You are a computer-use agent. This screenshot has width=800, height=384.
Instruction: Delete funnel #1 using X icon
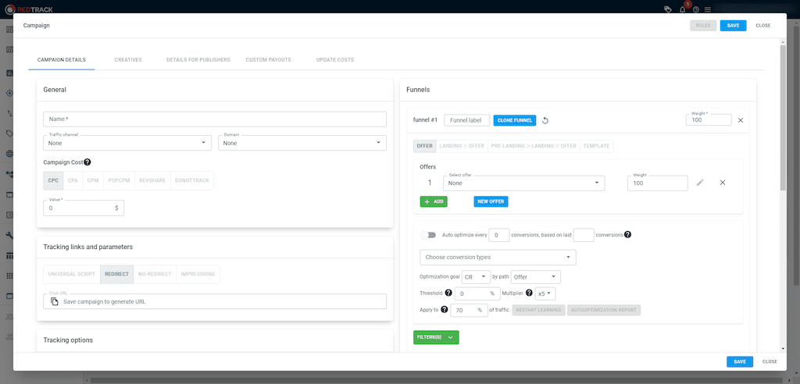[741, 120]
